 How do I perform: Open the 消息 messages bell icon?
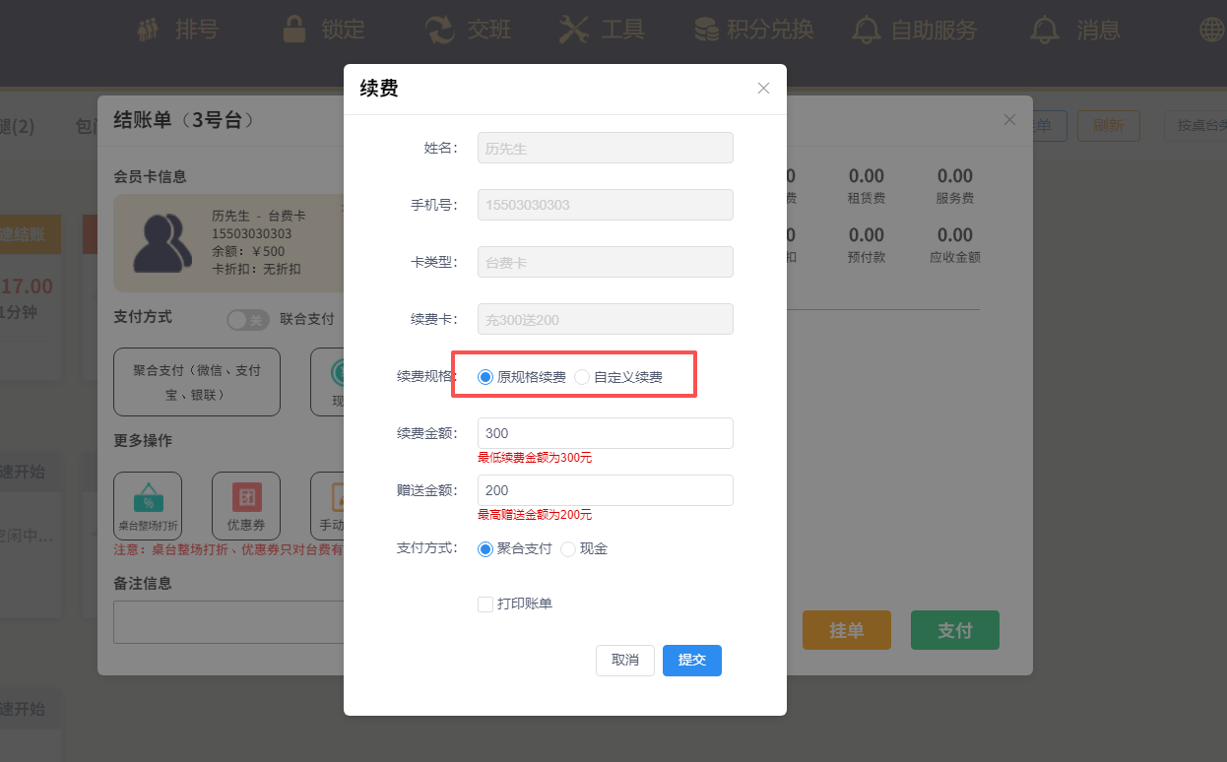(x=1045, y=31)
